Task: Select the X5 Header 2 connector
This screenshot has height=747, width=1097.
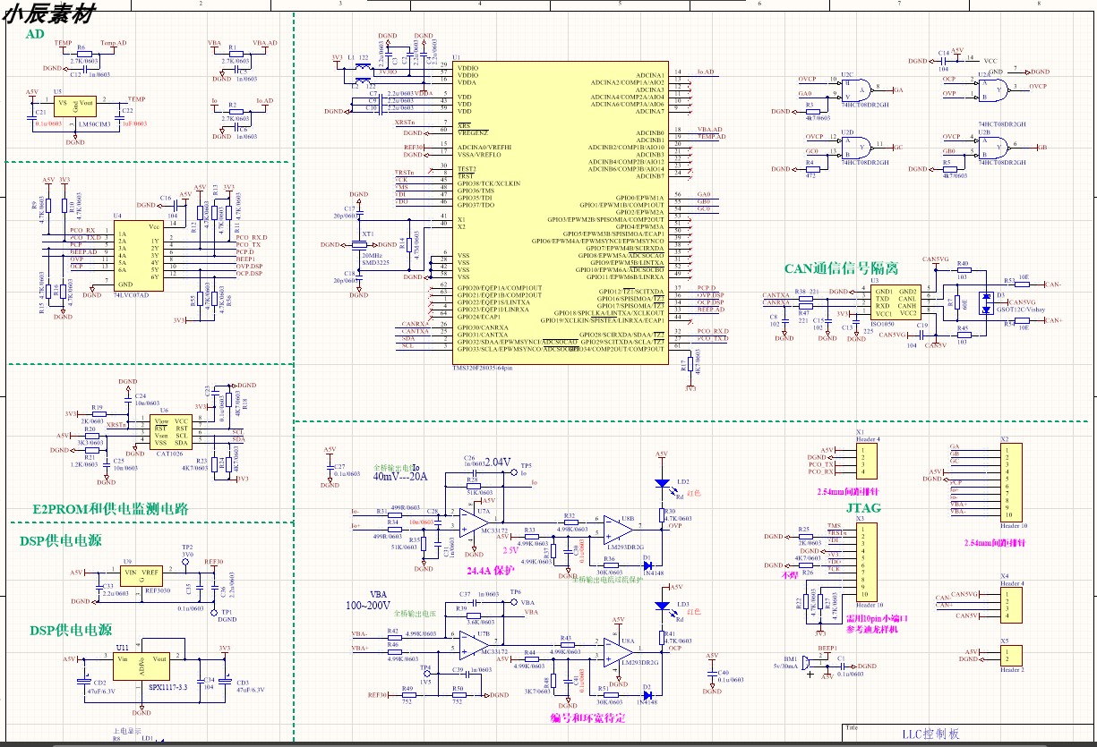Action: click(x=1010, y=654)
